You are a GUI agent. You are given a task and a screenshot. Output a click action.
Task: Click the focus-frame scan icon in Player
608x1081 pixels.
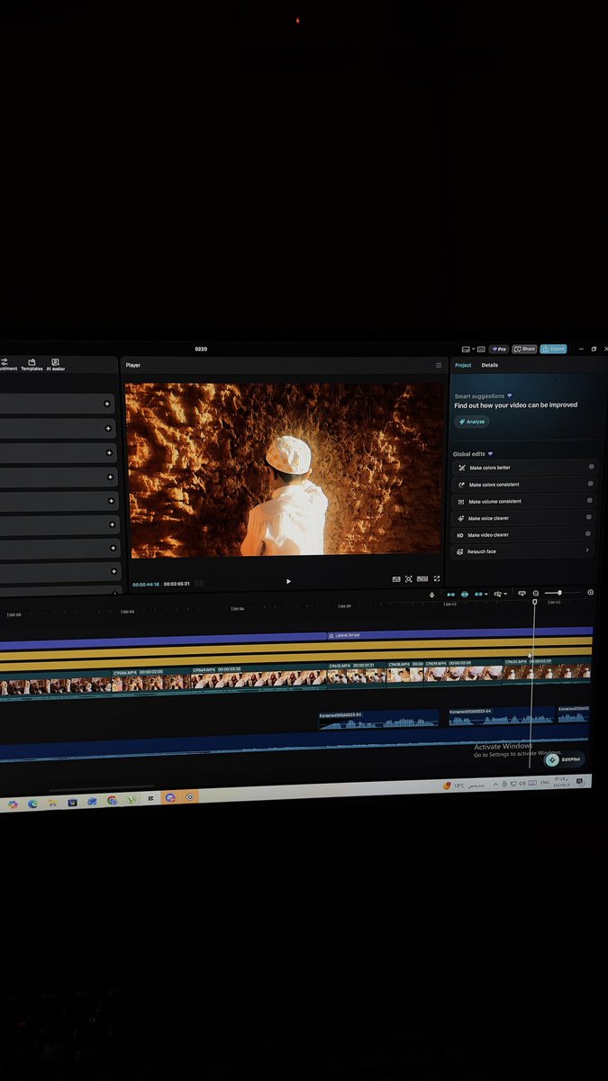409,579
